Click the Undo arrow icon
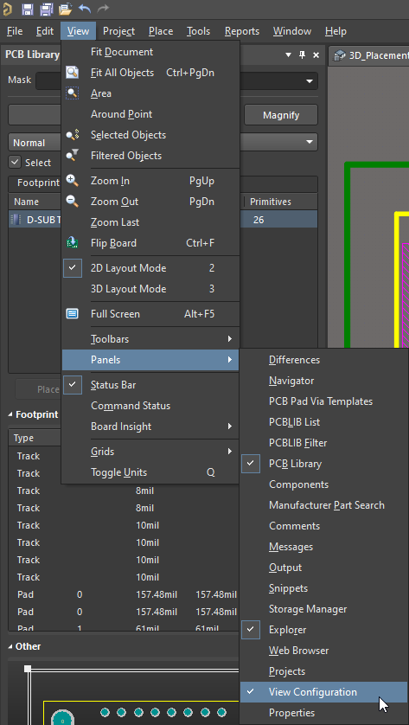This screenshot has width=409, height=725. click(x=85, y=9)
